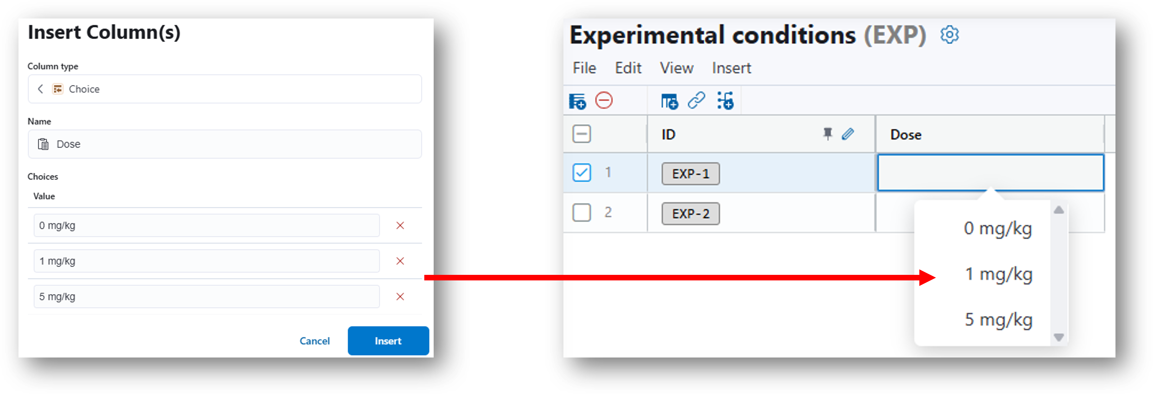Uncheck the row 1 checkbox

click(x=581, y=173)
